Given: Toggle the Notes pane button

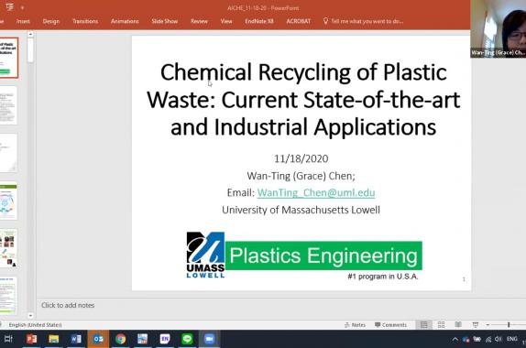Looking at the screenshot, I should [x=355, y=325].
